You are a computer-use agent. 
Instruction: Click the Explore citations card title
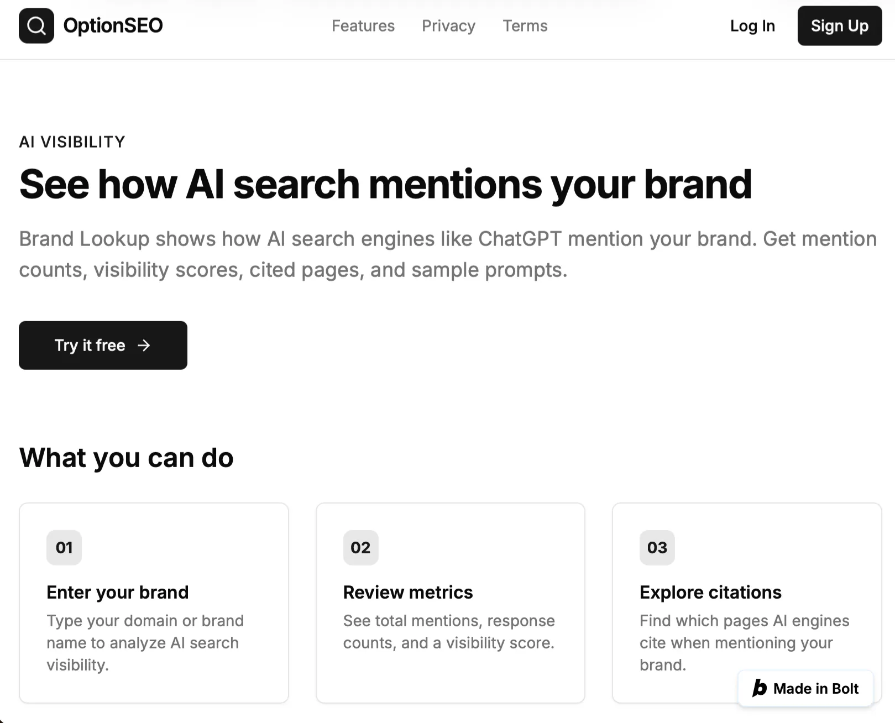[710, 592]
